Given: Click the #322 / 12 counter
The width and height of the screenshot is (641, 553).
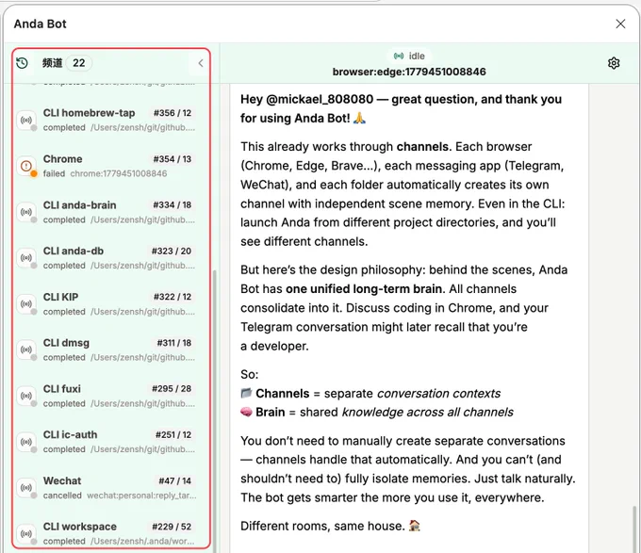Looking at the screenshot, I should tap(173, 297).
